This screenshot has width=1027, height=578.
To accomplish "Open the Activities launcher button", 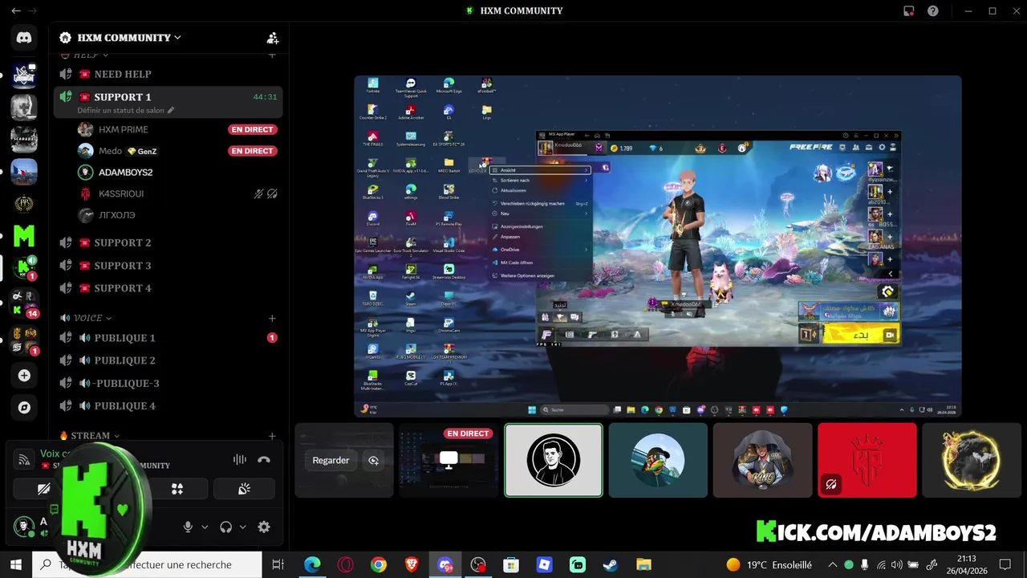I will point(177,489).
